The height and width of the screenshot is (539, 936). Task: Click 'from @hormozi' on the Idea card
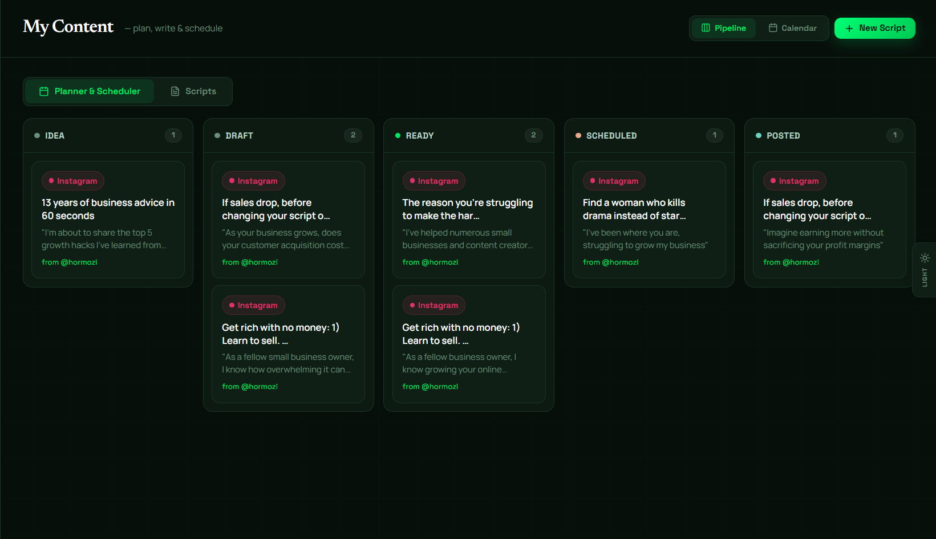point(70,262)
